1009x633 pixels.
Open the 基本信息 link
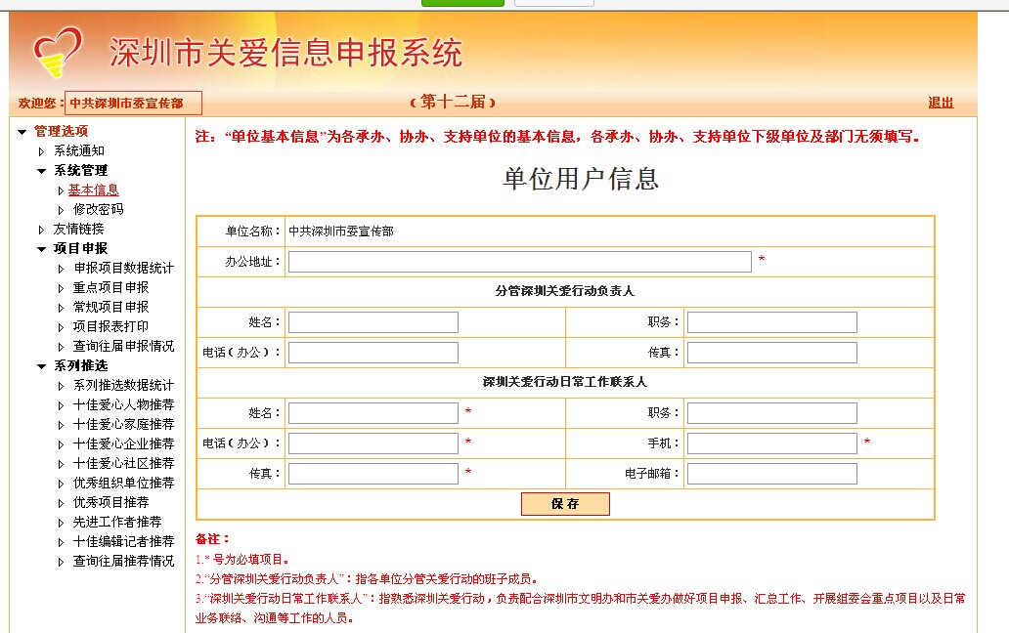[x=93, y=190]
